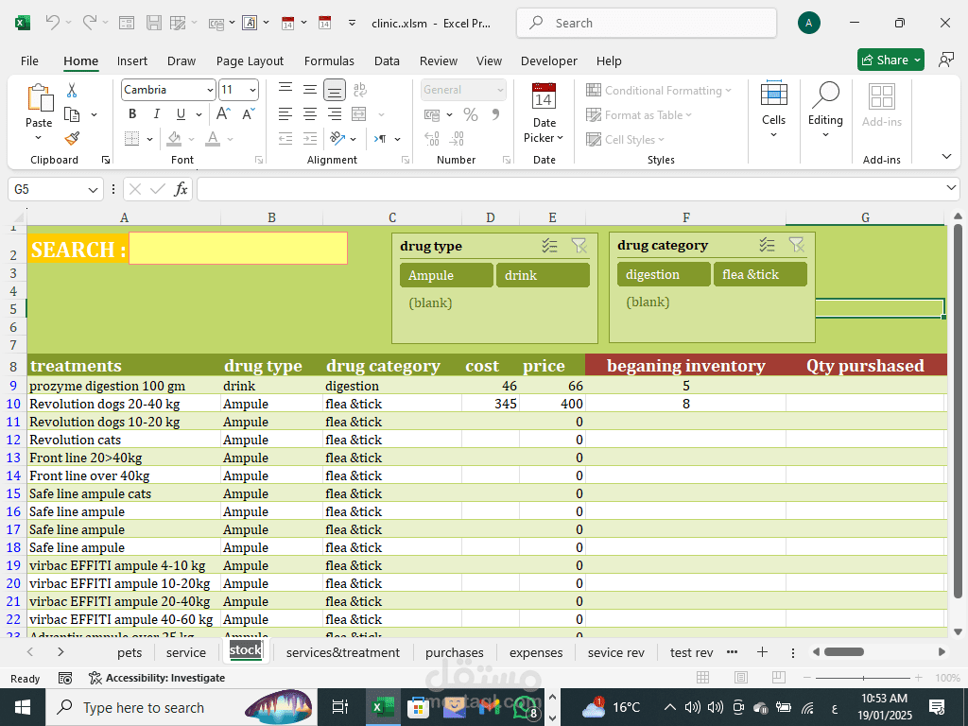Screen dimensions: 968x726
Task: Enable multi-select on drug category slicer
Action: pyautogui.click(x=767, y=245)
